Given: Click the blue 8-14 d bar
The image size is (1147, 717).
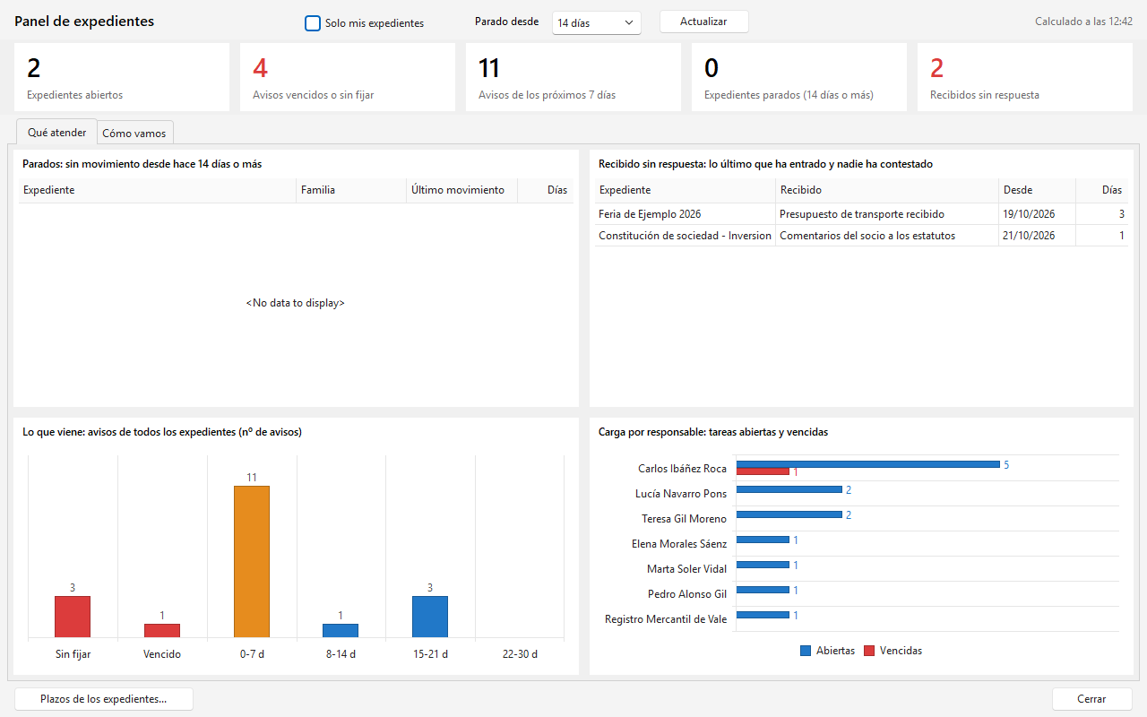Looking at the screenshot, I should (341, 631).
